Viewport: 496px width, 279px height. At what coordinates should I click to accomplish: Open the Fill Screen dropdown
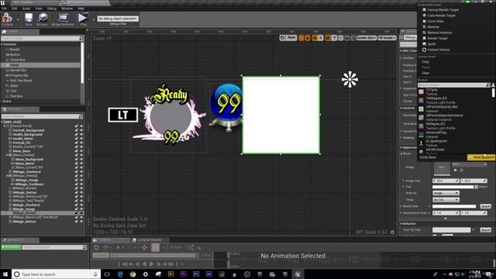387,38
